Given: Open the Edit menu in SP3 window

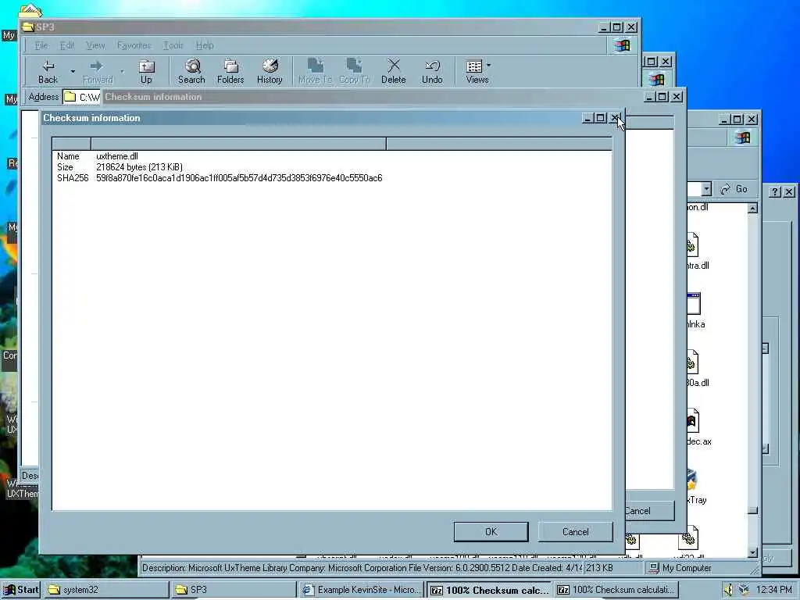Looking at the screenshot, I should (67, 45).
